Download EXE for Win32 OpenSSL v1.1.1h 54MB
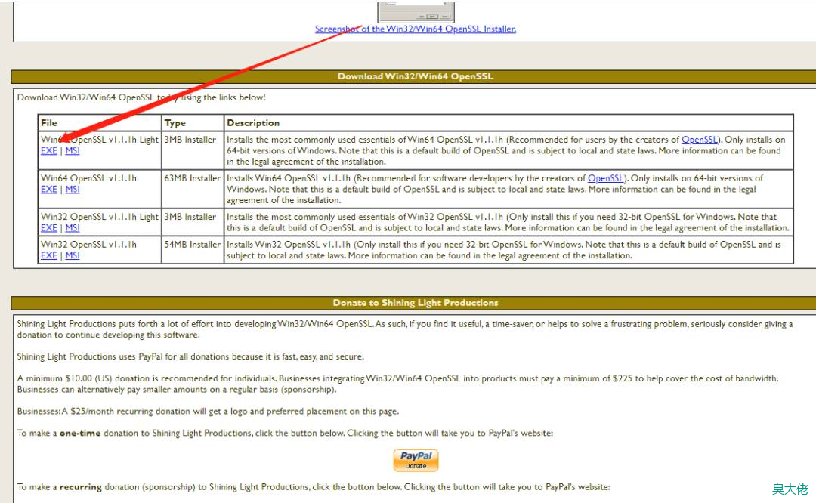This screenshot has width=816, height=503. pos(49,255)
